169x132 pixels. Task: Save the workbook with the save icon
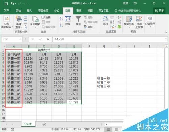point(6,4)
